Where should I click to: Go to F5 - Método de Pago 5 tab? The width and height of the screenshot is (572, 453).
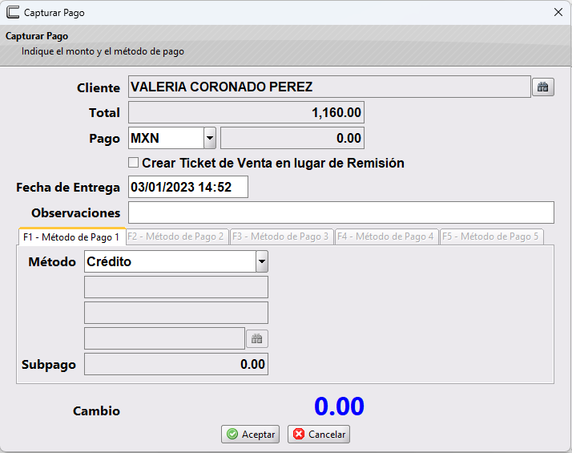[x=491, y=237]
